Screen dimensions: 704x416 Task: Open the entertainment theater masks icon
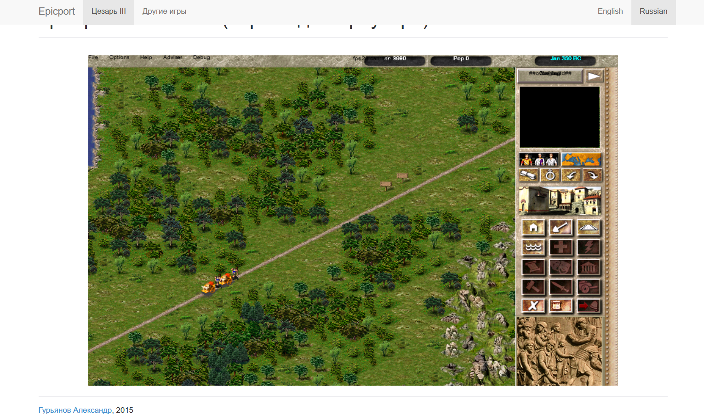(561, 267)
